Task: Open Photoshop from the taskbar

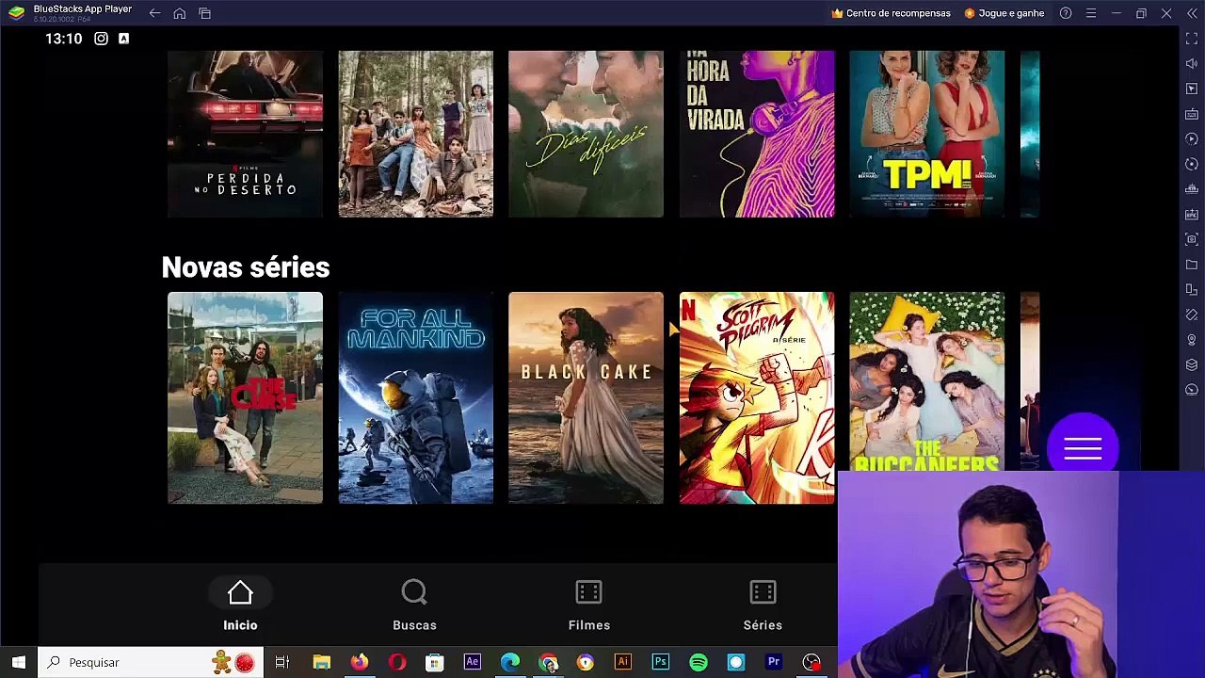Action: 660,662
